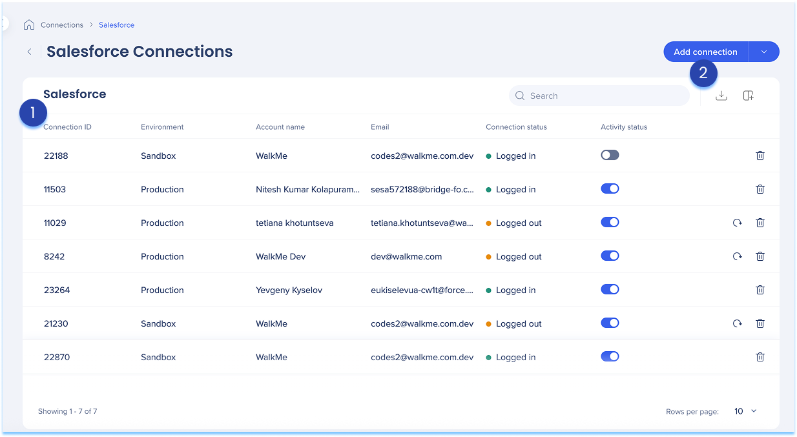Delete connection 22188 with trash icon
The image size is (797, 437).
click(760, 156)
